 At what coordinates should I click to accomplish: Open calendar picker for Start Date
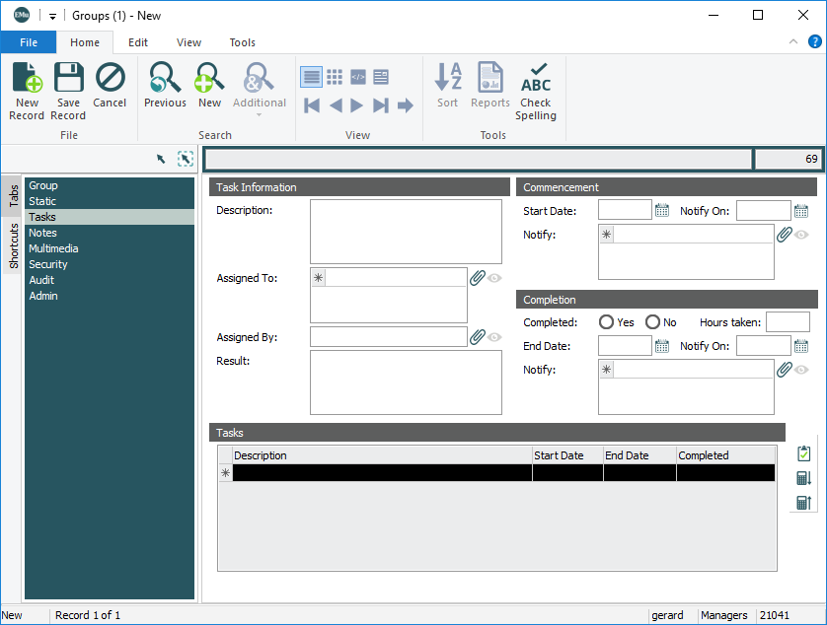(662, 210)
